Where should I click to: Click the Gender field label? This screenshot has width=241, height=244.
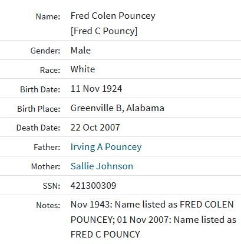pos(45,51)
